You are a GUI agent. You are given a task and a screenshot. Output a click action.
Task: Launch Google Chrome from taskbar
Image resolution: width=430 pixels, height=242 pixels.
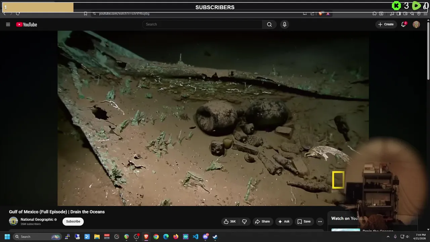(156, 237)
